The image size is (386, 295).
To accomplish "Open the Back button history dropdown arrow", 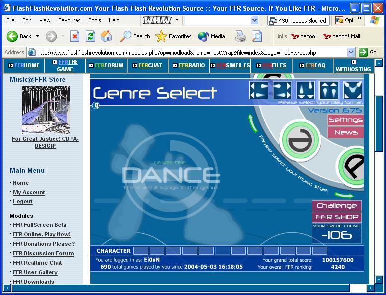I will tap(37, 36).
